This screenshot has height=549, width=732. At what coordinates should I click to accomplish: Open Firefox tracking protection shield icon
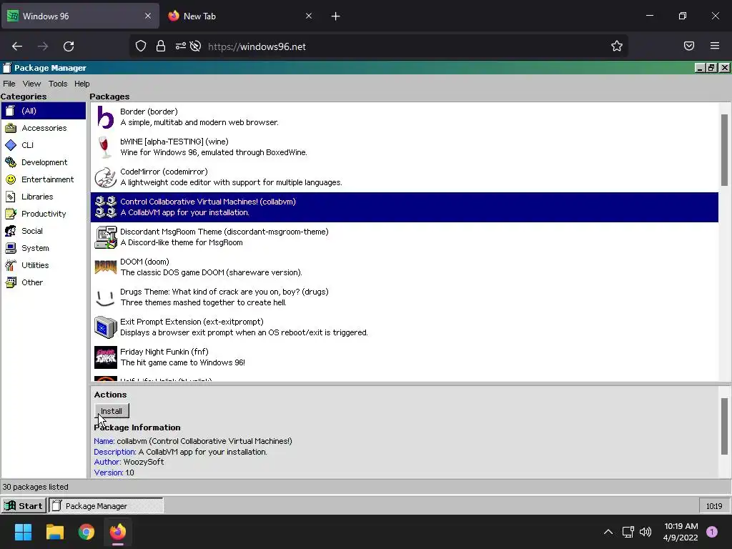(141, 46)
